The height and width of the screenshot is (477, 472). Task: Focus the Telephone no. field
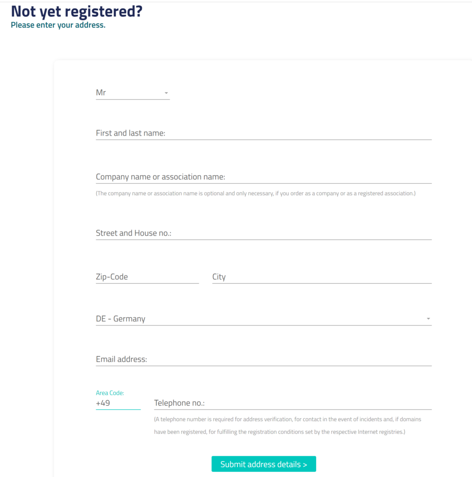tap(292, 403)
